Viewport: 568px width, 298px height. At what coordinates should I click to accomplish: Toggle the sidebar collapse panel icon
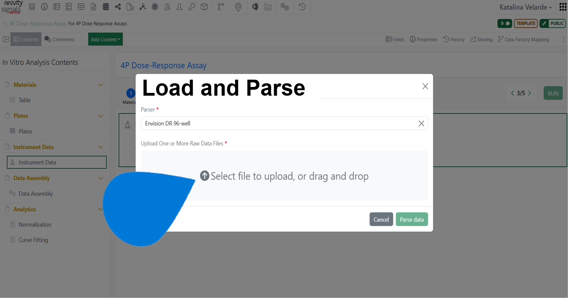pos(6,39)
